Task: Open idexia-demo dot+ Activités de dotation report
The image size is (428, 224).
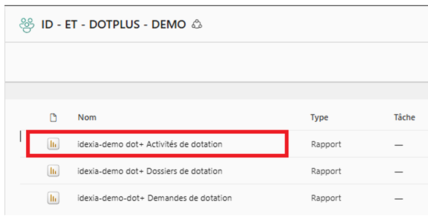Action: [149, 144]
